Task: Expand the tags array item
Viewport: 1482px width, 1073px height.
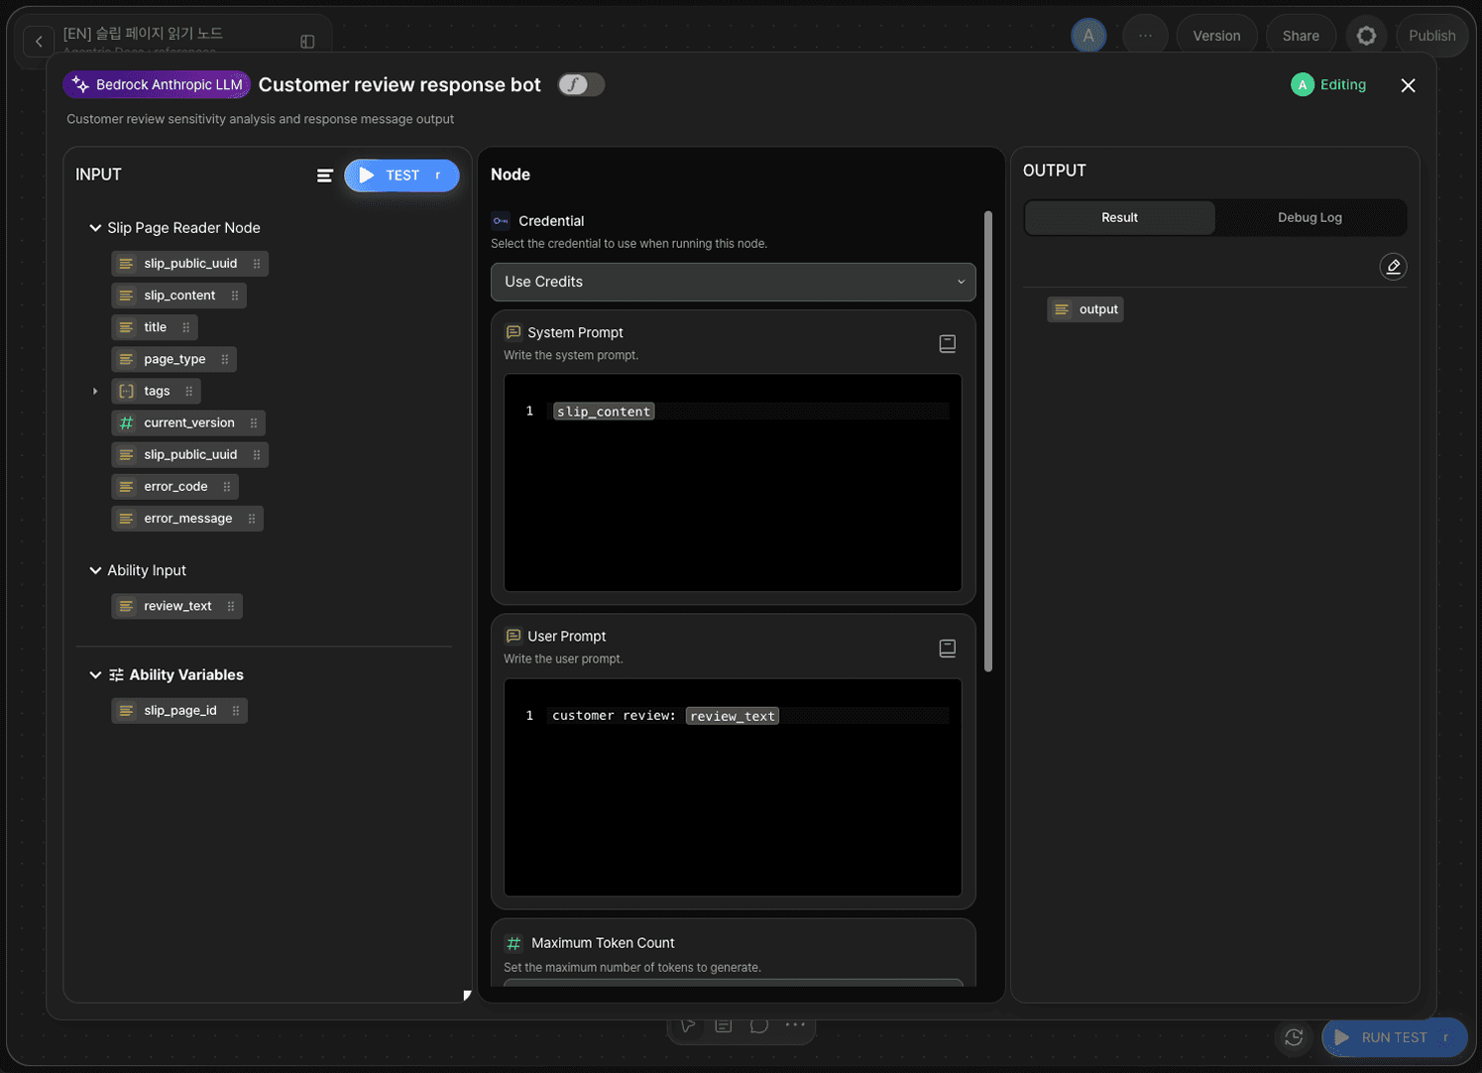Action: tap(95, 391)
